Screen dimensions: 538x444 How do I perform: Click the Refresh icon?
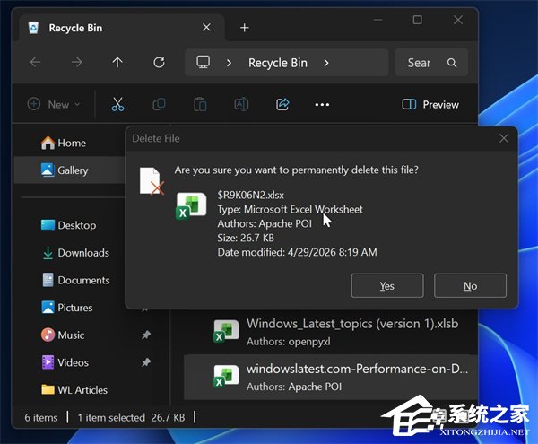pyautogui.click(x=159, y=63)
